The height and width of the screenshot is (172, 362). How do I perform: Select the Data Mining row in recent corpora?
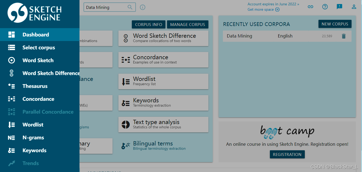(287, 36)
